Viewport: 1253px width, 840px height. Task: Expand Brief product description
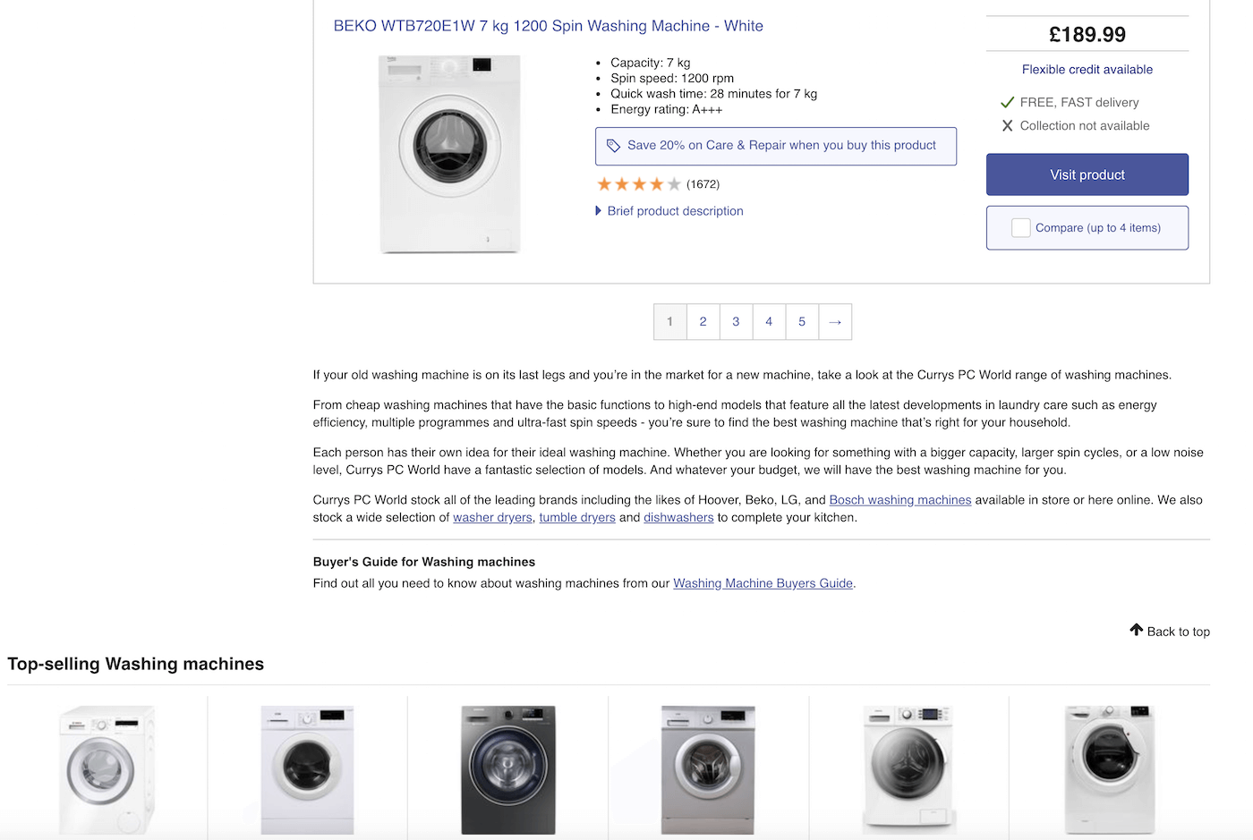point(675,211)
